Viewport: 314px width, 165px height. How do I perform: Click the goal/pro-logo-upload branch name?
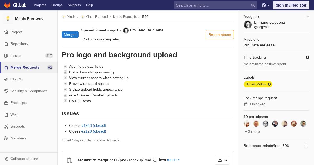[130, 160]
